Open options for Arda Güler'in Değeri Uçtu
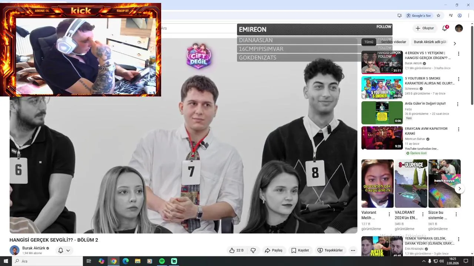Image resolution: width=474 pixels, height=266 pixels. [x=457, y=104]
